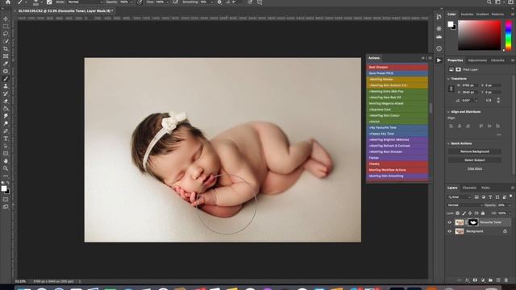Viewport: 516px width, 290px height.
Task: Run the Cheeks action button
Action: pyautogui.click(x=397, y=164)
